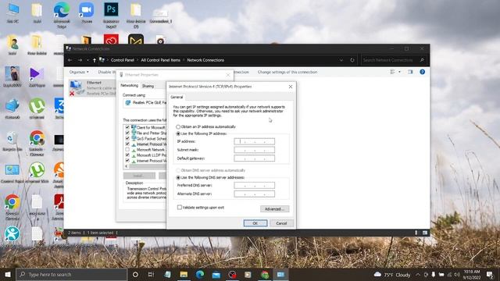Image resolution: width=500 pixels, height=281 pixels.
Task: Open Task View on taskbar
Action: pos(151,274)
